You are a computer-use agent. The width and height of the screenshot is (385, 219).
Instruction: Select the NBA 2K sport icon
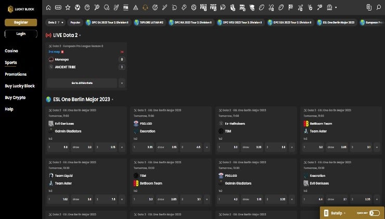242,8
